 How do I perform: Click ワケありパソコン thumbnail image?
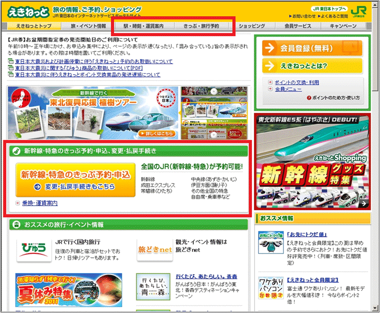271,288
